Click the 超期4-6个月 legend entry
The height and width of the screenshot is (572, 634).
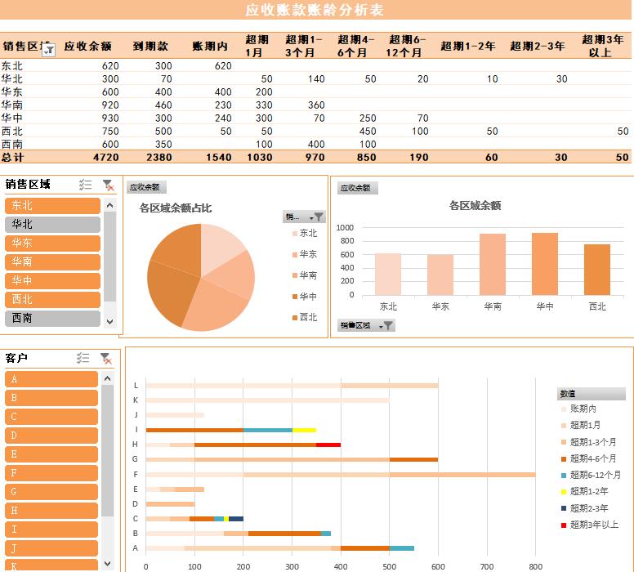pyautogui.click(x=589, y=458)
